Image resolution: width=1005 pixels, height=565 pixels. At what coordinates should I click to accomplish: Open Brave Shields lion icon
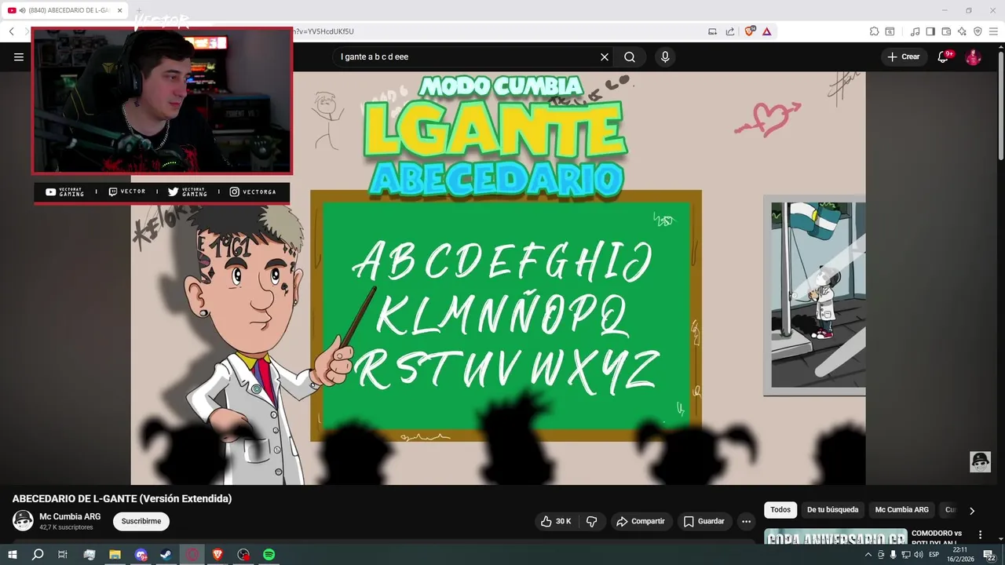pyautogui.click(x=750, y=31)
